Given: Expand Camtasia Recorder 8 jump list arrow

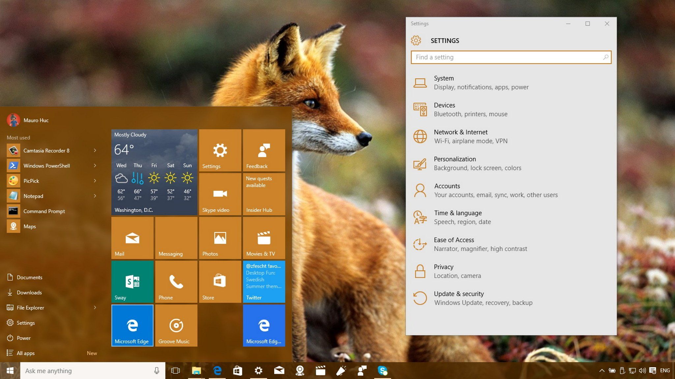Looking at the screenshot, I should pyautogui.click(x=95, y=150).
